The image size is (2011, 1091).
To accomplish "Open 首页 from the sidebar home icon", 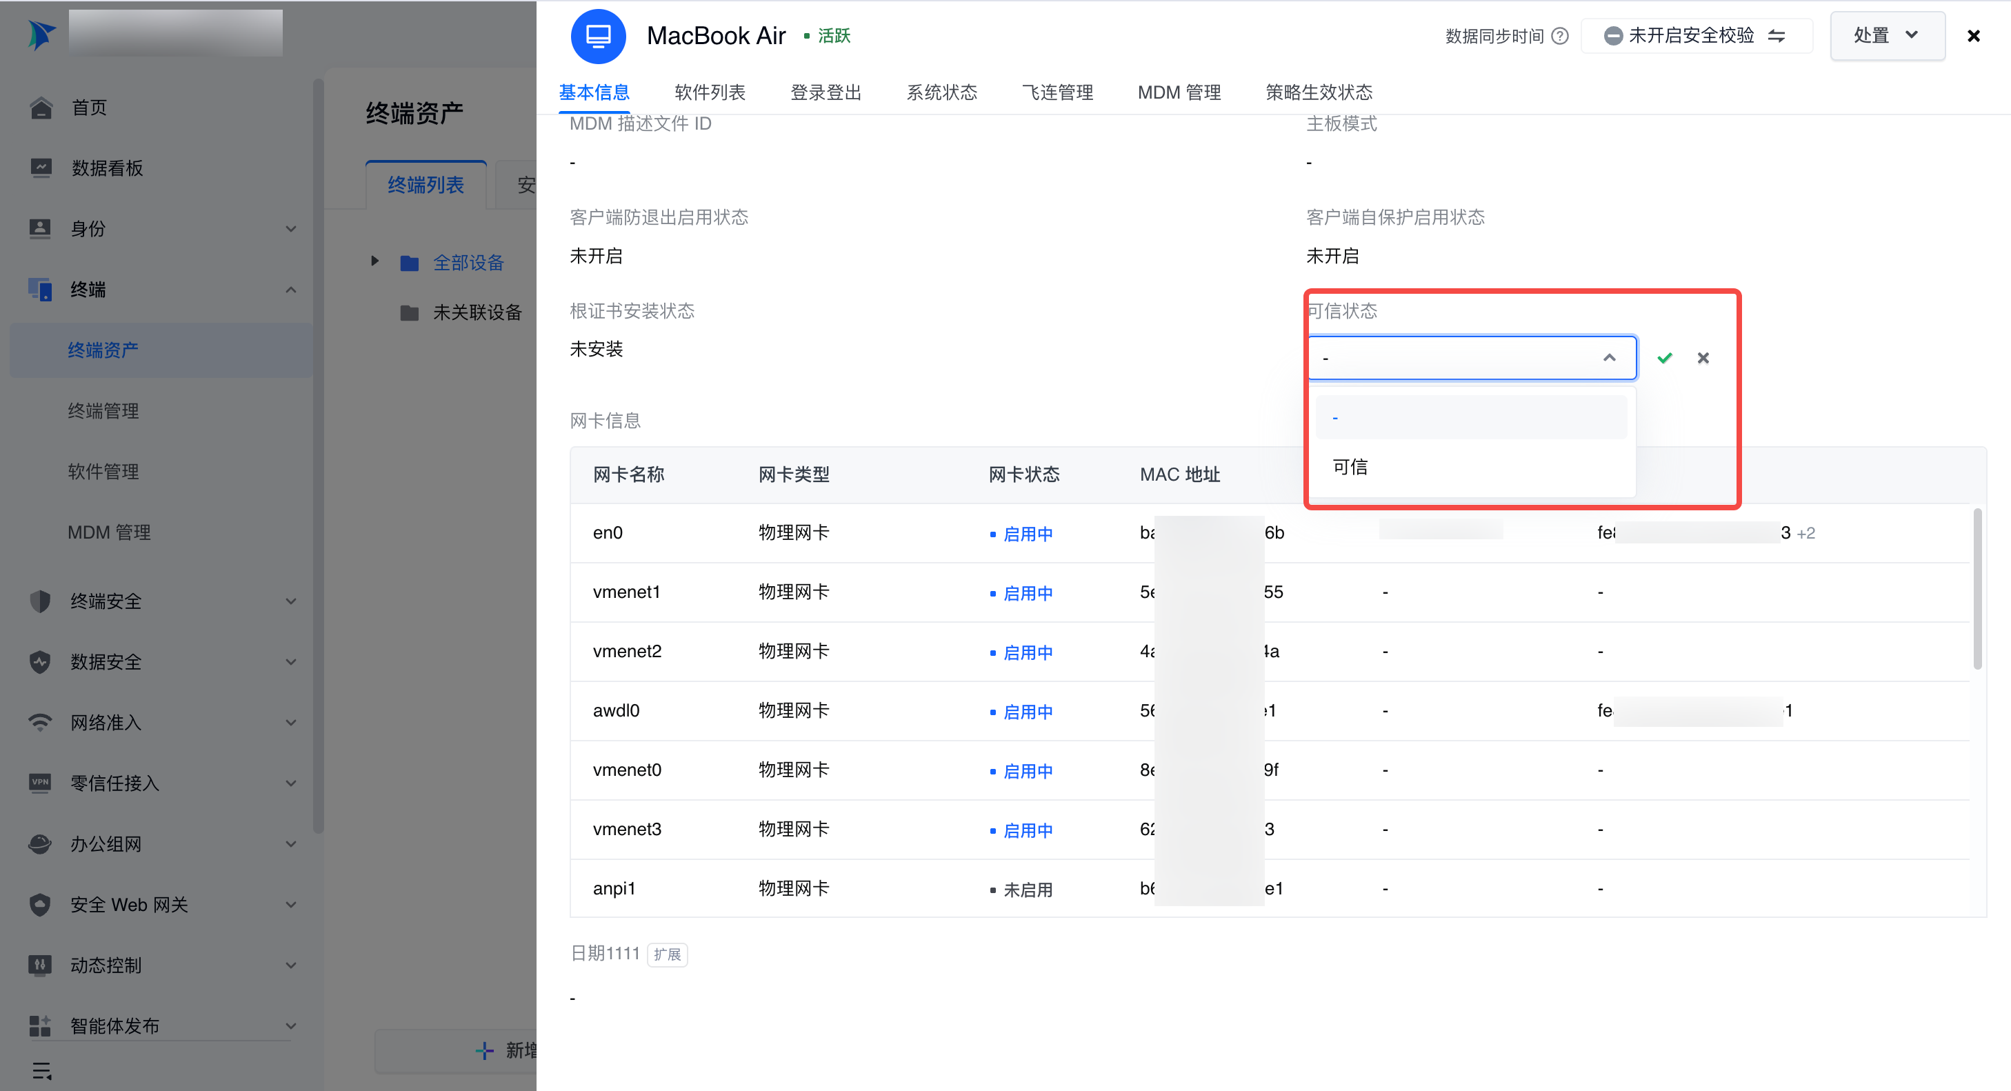I will [x=41, y=108].
